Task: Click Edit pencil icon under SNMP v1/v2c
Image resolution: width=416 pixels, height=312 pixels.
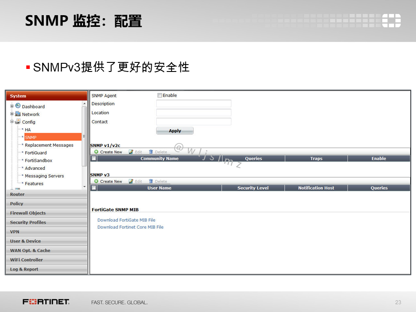Action: click(x=131, y=152)
